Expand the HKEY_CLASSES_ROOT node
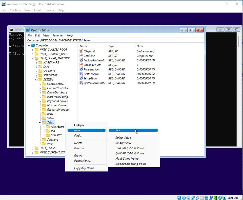This screenshot has height=200, width=243. point(33,50)
